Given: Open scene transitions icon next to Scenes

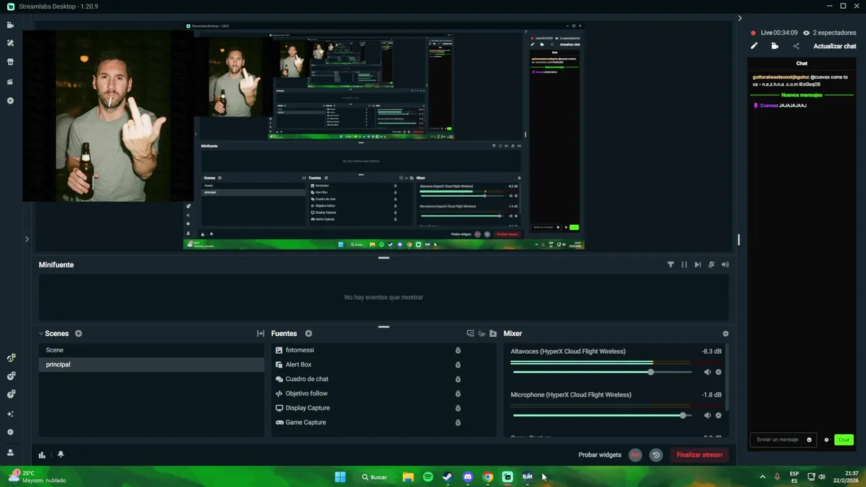Looking at the screenshot, I should tap(260, 333).
